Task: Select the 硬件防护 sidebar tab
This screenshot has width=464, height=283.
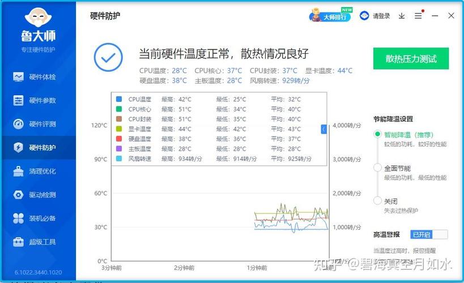Action: [37, 148]
